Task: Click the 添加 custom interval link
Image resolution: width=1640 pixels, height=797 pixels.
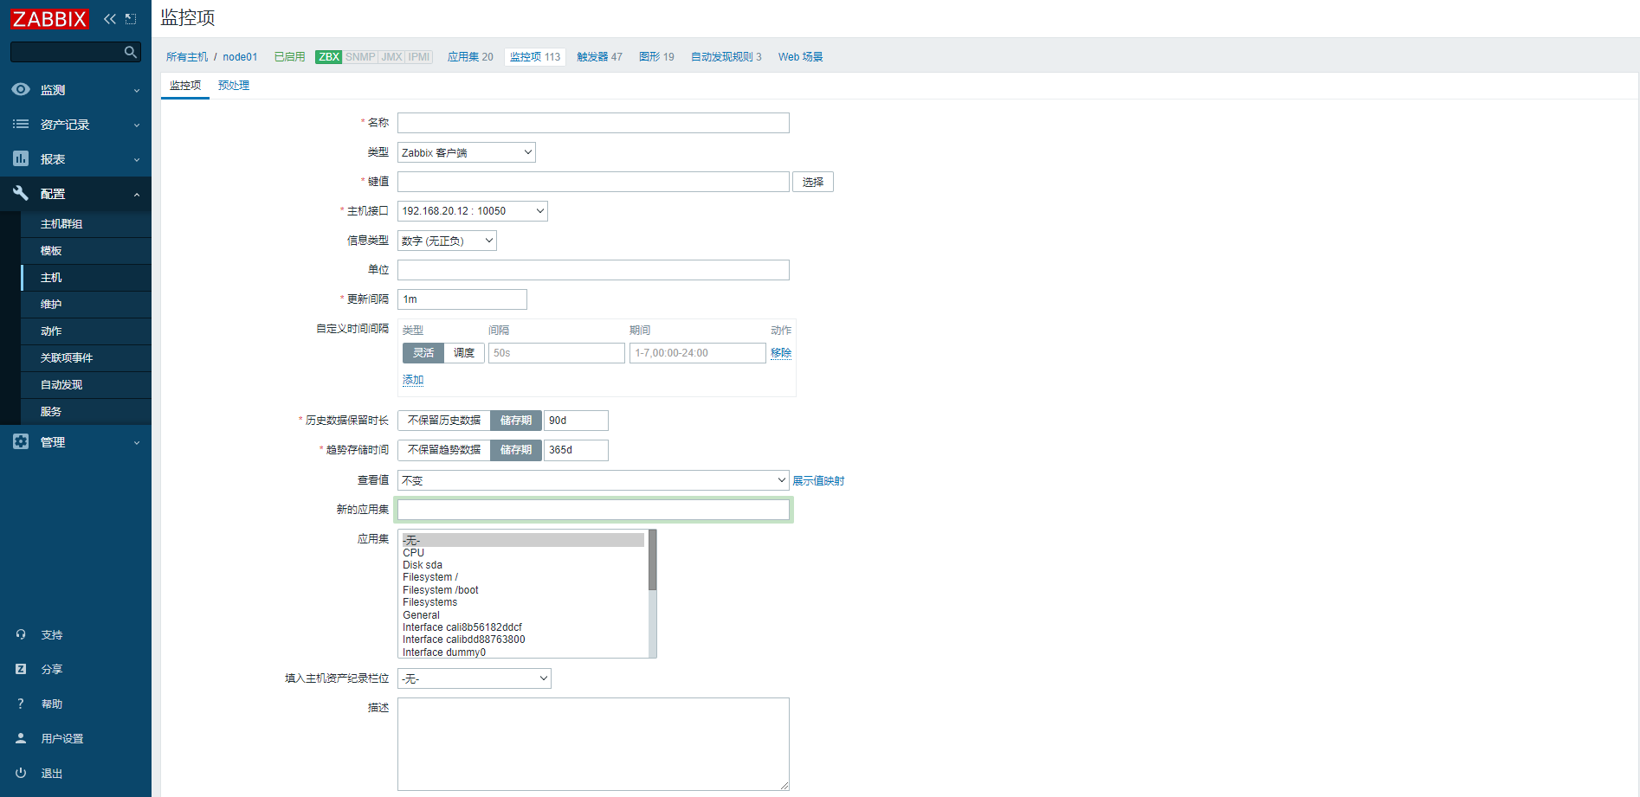Action: point(413,380)
